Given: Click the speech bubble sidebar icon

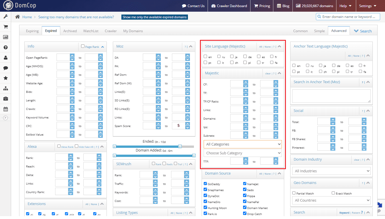Looking at the screenshot, I should click(x=5, y=68).
